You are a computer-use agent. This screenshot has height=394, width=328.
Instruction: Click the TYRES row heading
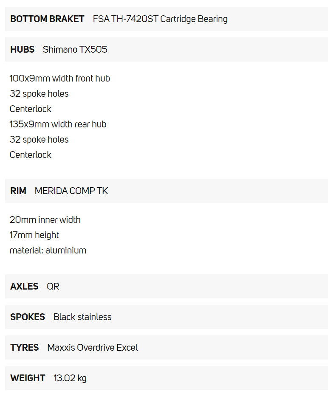25,348
